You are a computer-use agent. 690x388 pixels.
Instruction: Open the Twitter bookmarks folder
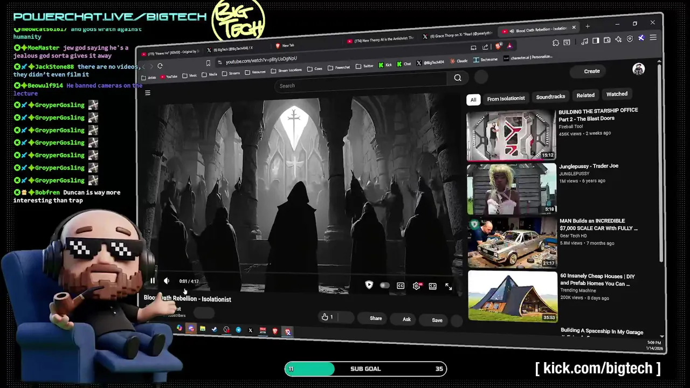(x=365, y=66)
